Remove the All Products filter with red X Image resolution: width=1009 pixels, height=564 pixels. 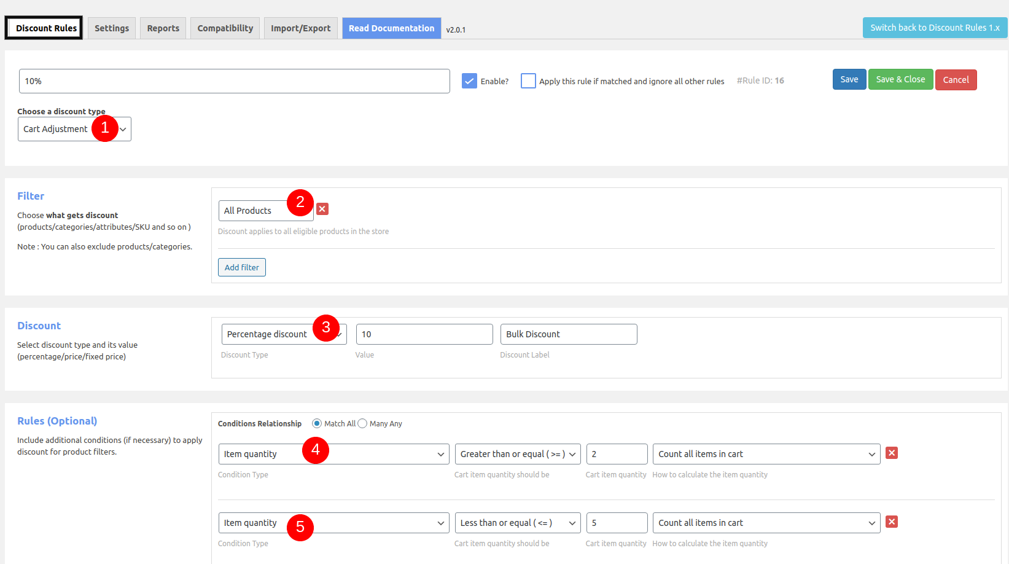point(322,209)
